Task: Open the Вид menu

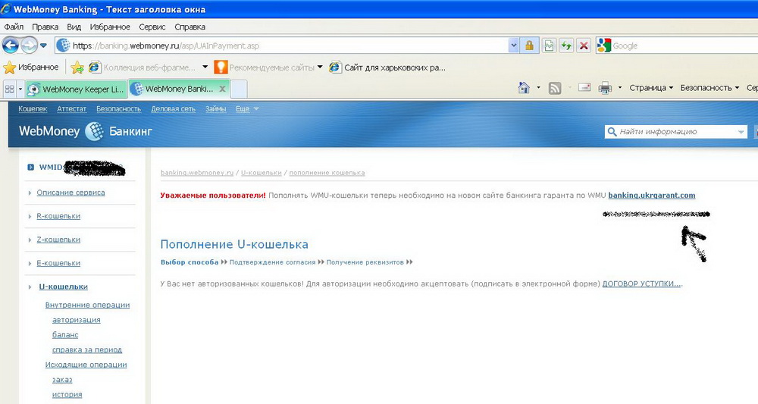Action: (x=74, y=27)
